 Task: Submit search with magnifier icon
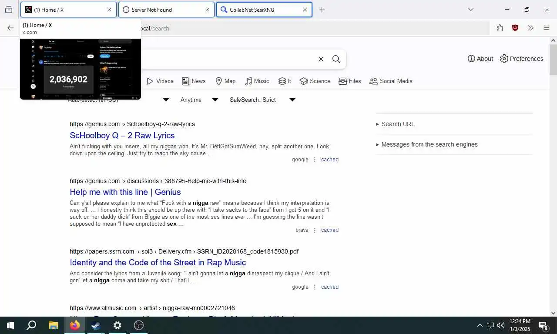coord(336,59)
